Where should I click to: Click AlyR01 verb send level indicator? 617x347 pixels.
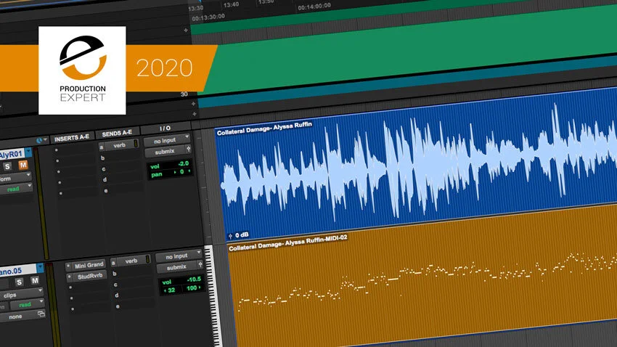[x=136, y=144]
